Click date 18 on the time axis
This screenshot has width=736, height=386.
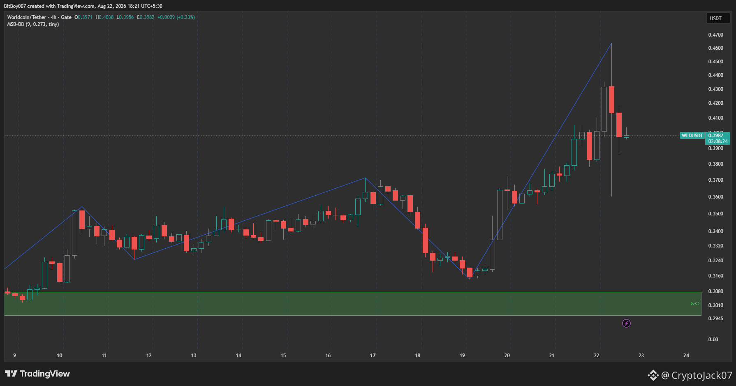(x=418, y=356)
